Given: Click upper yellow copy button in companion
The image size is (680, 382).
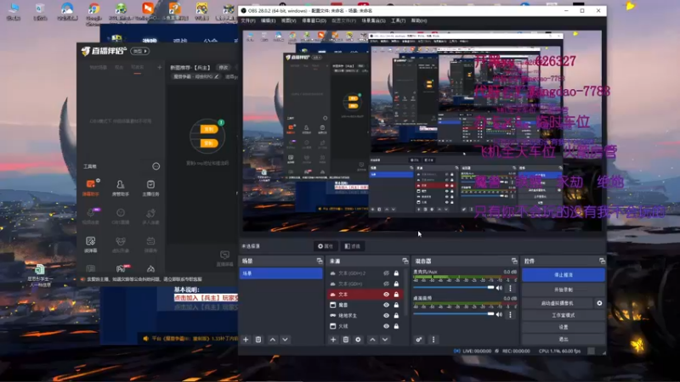Looking at the screenshot, I should [x=208, y=129].
